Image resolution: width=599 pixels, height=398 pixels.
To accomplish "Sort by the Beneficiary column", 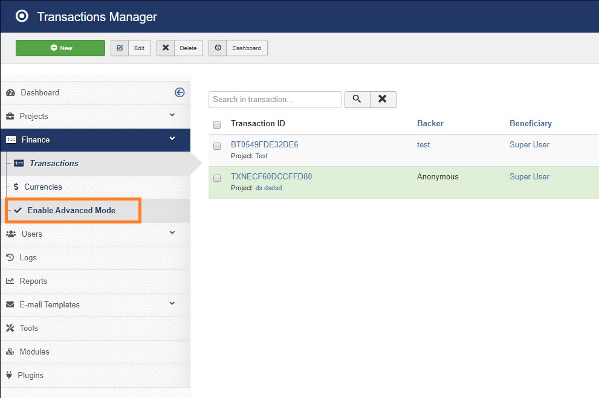I will pos(531,124).
